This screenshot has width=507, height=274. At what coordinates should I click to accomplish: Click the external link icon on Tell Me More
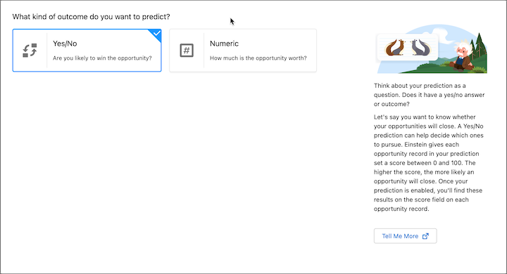click(425, 236)
